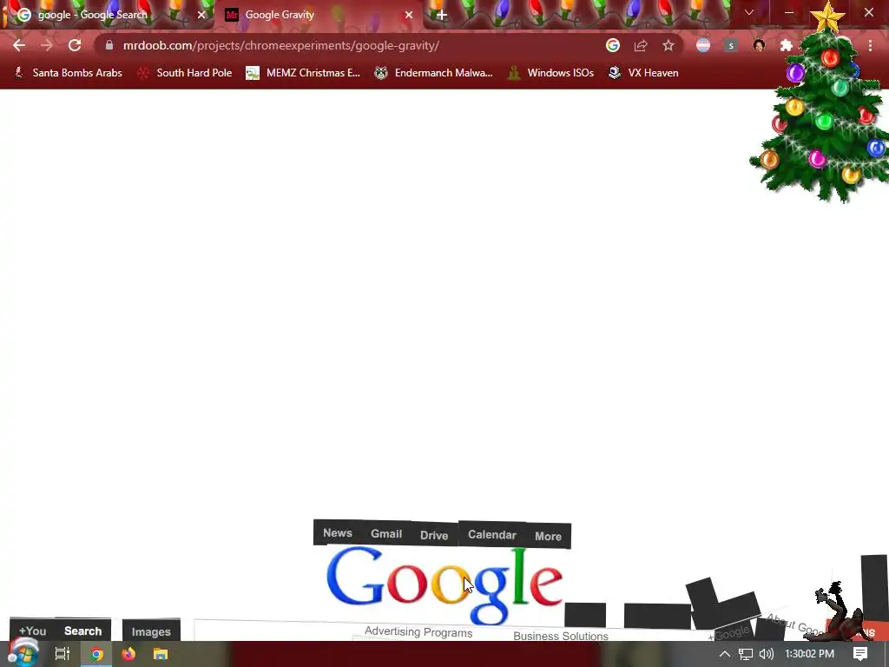Open the striped flag extension icon
Screen dimensions: 889x667
(703, 45)
